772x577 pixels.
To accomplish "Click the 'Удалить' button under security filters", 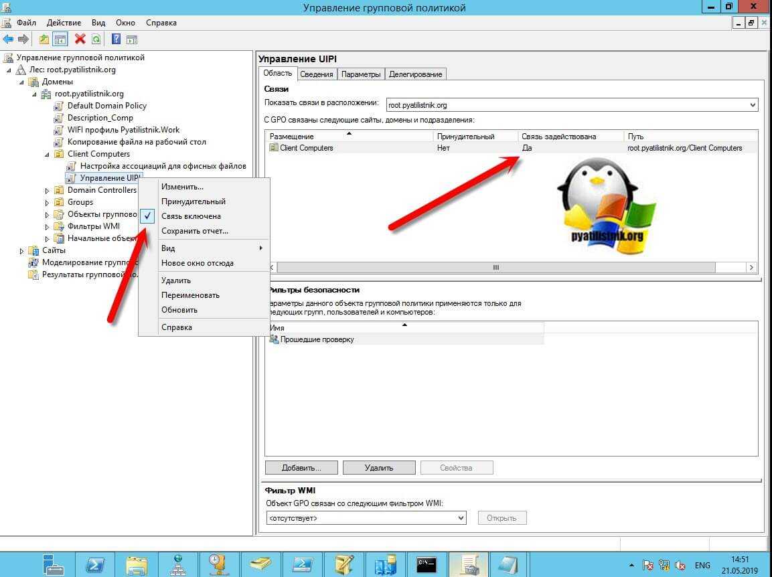I will coord(379,468).
